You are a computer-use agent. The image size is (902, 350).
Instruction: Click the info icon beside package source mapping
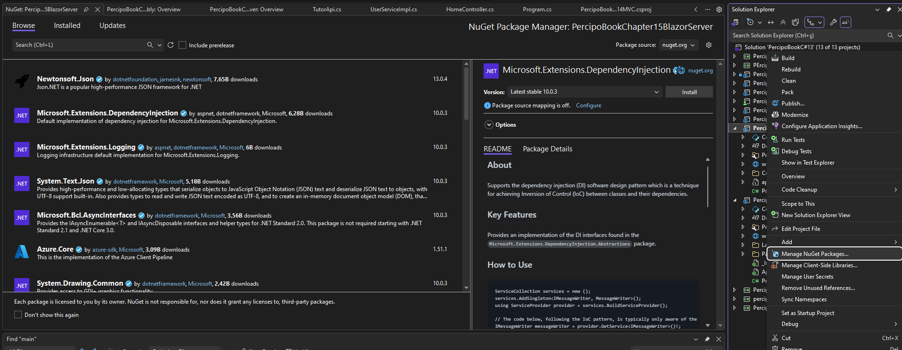coord(487,105)
